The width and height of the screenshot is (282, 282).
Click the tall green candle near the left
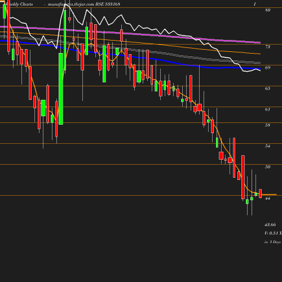pyautogui.click(x=61, y=89)
